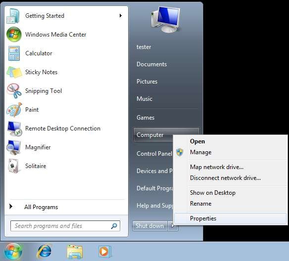289x261 pixels.
Task: Click the Internet Explorer taskbar icon
Action: tap(44, 251)
